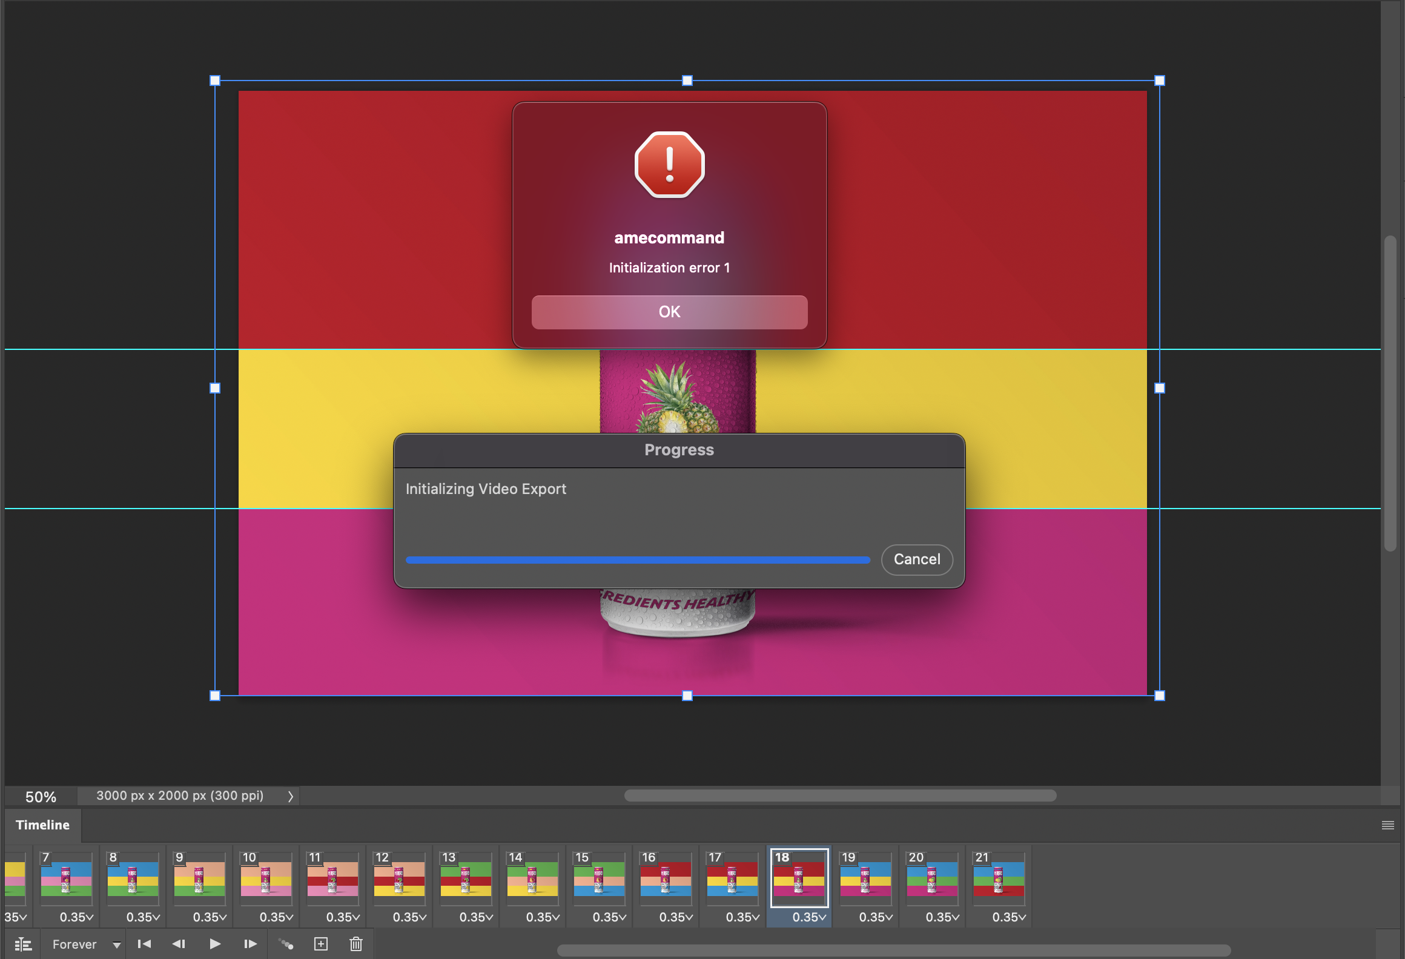Image resolution: width=1405 pixels, height=959 pixels.
Task: Select the first frame playback control
Action: tap(144, 944)
